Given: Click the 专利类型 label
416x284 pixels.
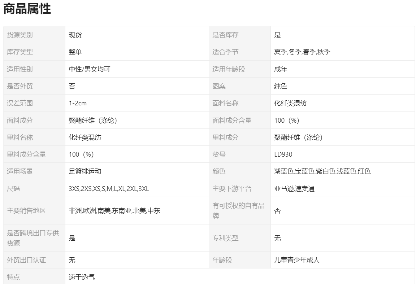Looking at the screenshot, I should [x=225, y=238].
